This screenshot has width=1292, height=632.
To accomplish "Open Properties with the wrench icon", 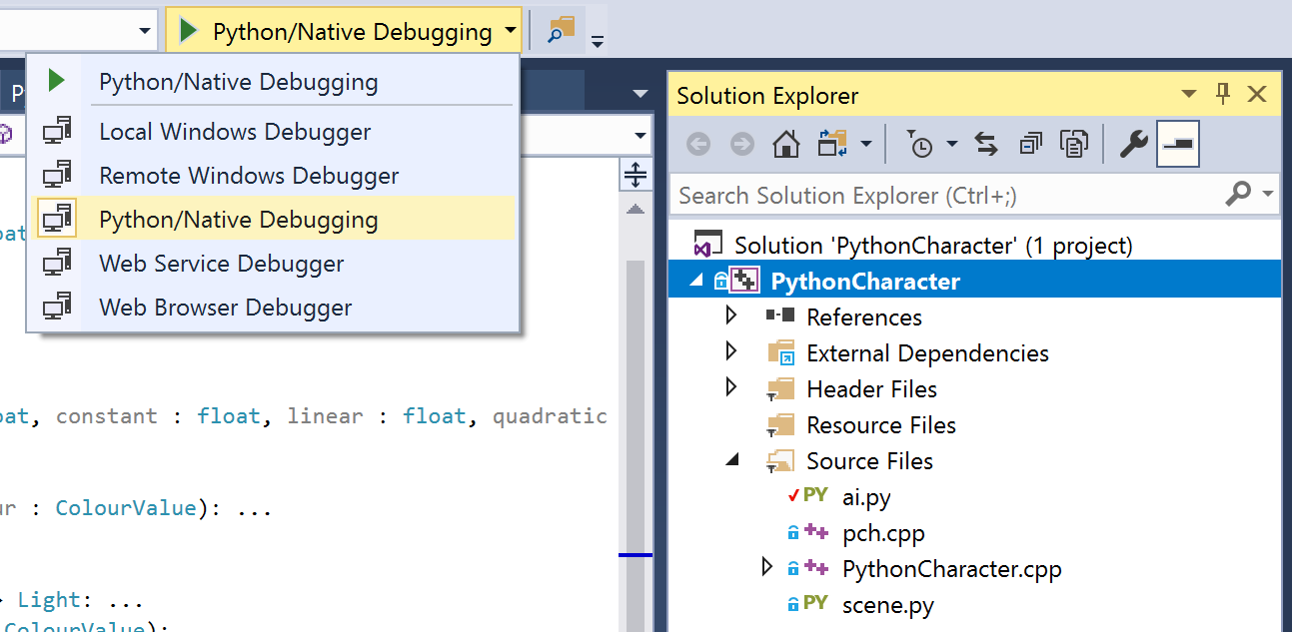I will (1133, 146).
